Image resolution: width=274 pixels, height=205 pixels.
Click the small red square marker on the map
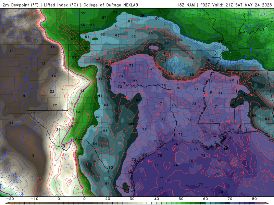click(31, 14)
